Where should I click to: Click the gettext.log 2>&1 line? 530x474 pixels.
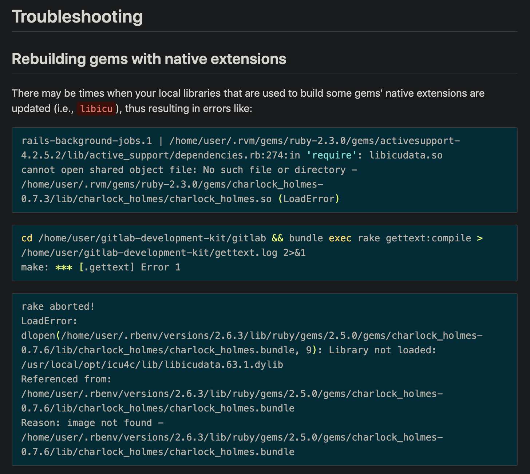[x=163, y=253]
